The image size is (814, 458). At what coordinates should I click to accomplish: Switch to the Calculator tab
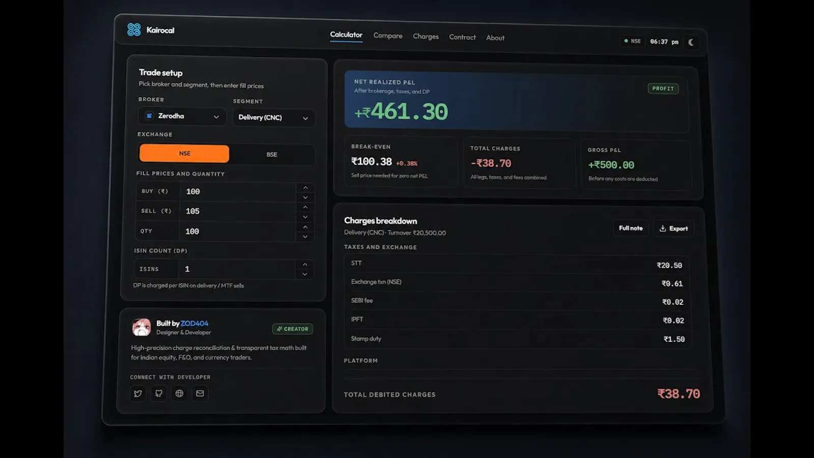point(346,35)
